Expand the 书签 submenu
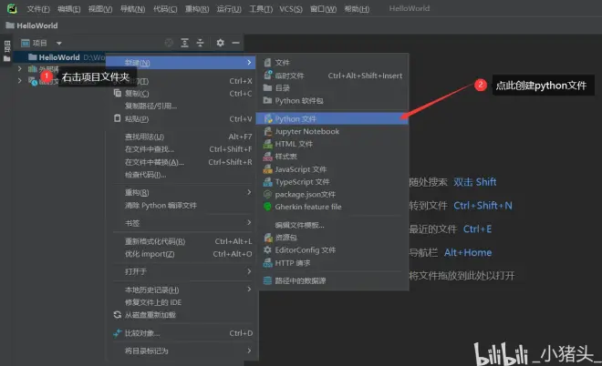The width and height of the screenshot is (602, 366). 182,223
